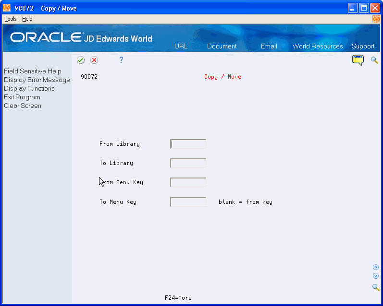Click the green checkmark OK icon

tap(81, 60)
